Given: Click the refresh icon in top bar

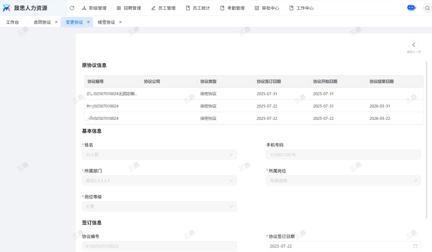Looking at the screenshot, I should pyautogui.click(x=72, y=8).
